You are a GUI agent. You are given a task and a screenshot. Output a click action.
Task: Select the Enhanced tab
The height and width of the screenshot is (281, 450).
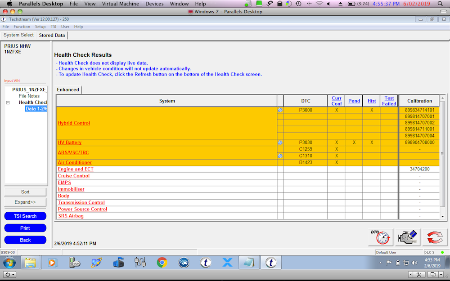(68, 90)
